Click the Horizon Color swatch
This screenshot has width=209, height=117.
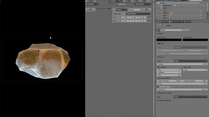[x=169, y=40]
